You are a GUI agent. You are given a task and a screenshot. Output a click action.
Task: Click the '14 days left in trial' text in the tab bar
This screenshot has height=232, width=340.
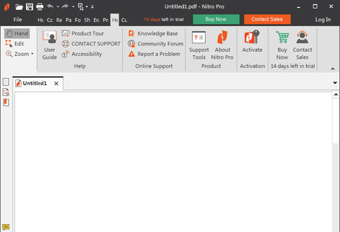point(164,20)
